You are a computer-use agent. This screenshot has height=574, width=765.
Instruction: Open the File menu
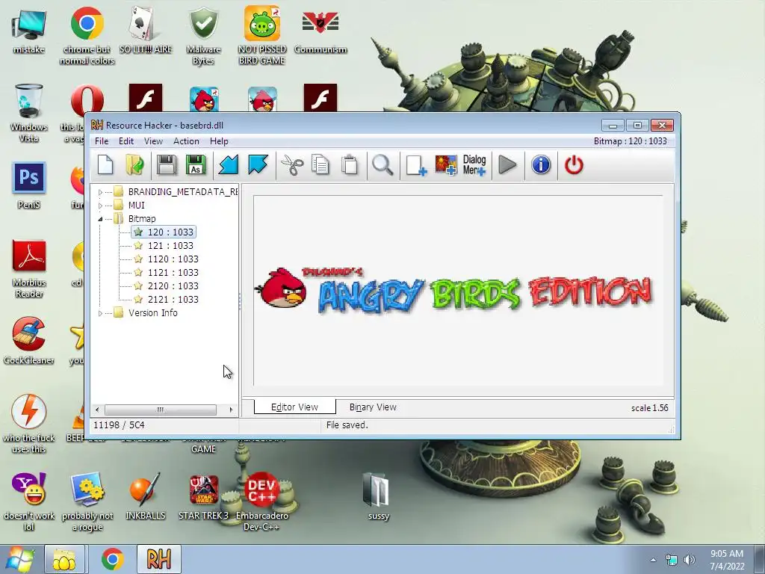[x=102, y=141]
